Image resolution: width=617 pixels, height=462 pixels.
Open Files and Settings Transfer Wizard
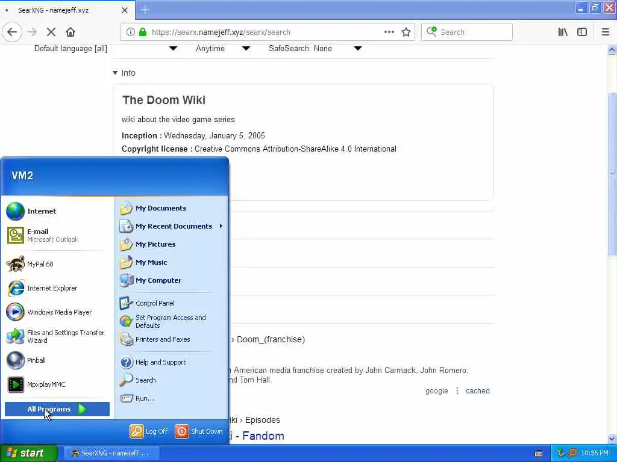57,336
